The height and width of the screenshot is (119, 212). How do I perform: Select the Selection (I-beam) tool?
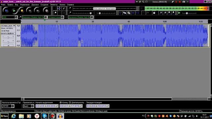pyautogui.click(x=55, y=9)
